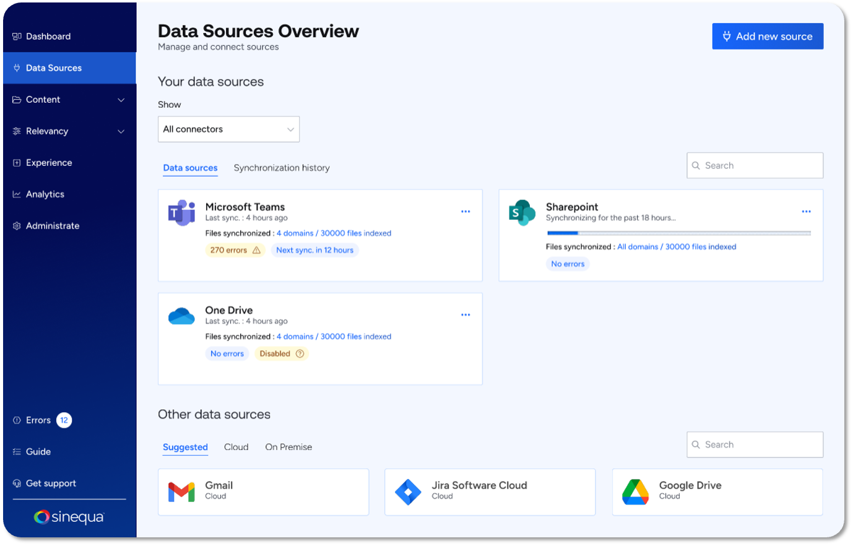Viewport: 853px width, 546px height.
Task: Click the Microsoft Teams logo icon
Action: 181,213
